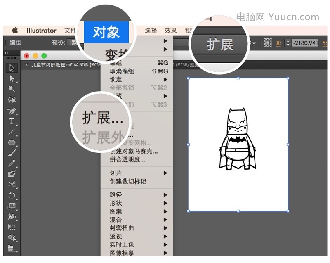Screen dimensions: 330x263
Task: Select the Shape Builder tool
Action: coord(12,237)
